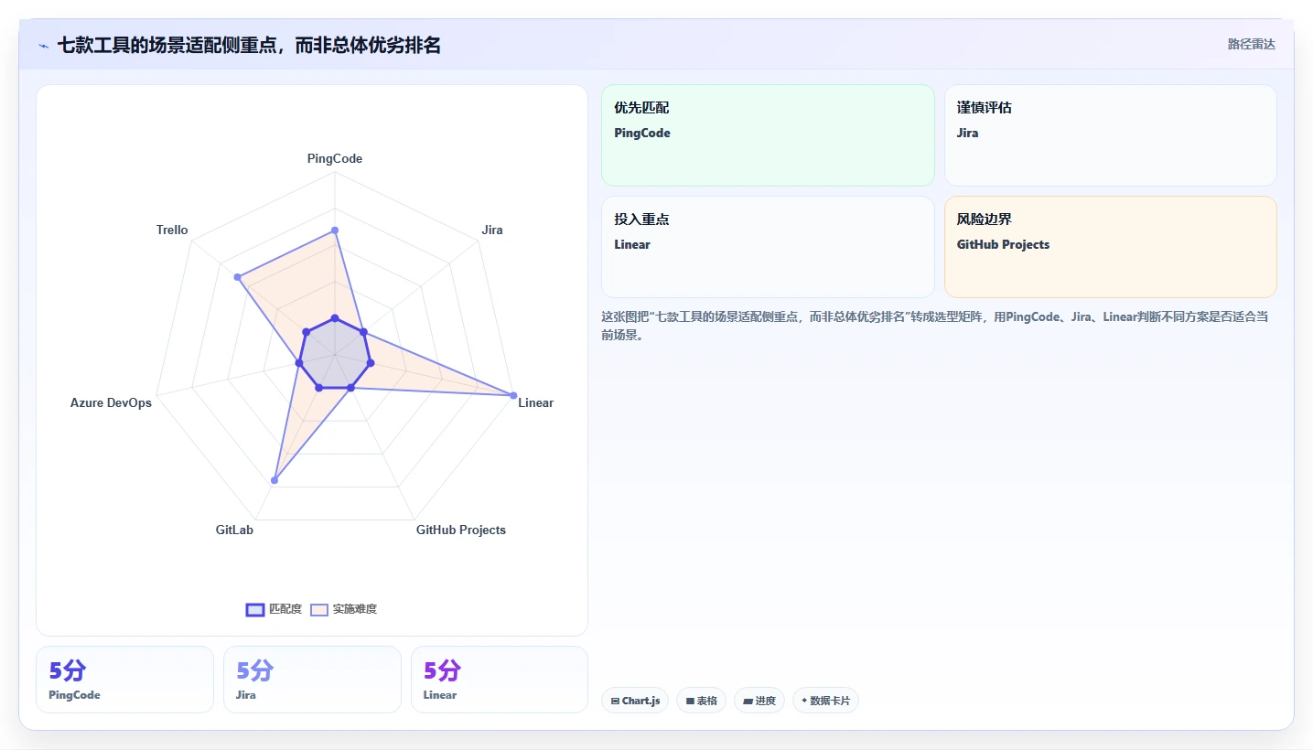Click the PingCode axis label on radar
The height and width of the screenshot is (750, 1313).
pos(335,158)
